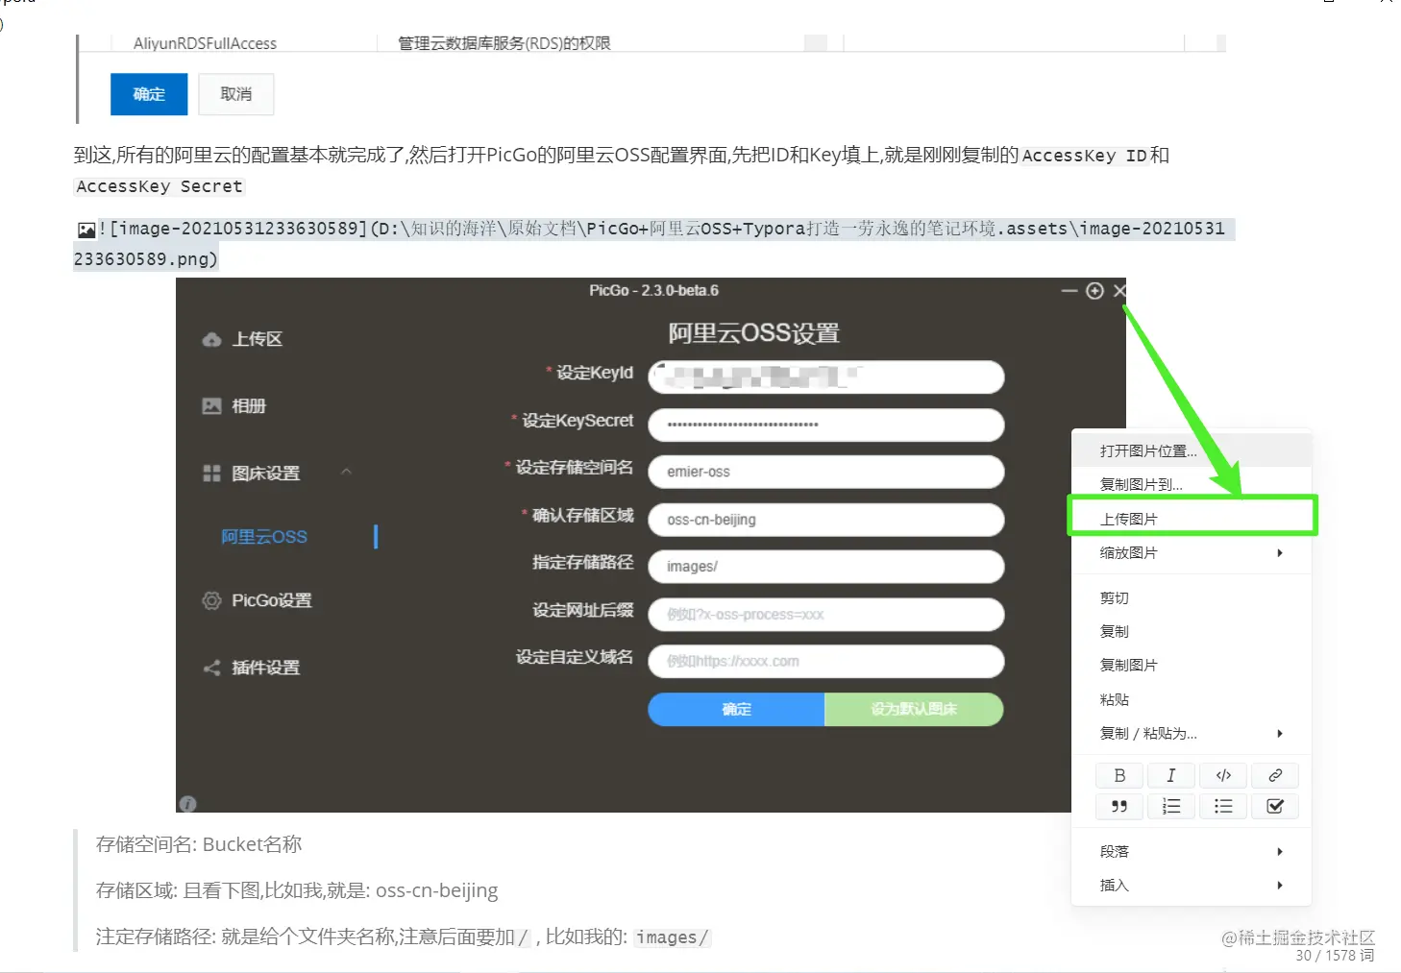Click the share icon beside 插件设置
Screen dimensions: 1401x973
tap(211, 668)
